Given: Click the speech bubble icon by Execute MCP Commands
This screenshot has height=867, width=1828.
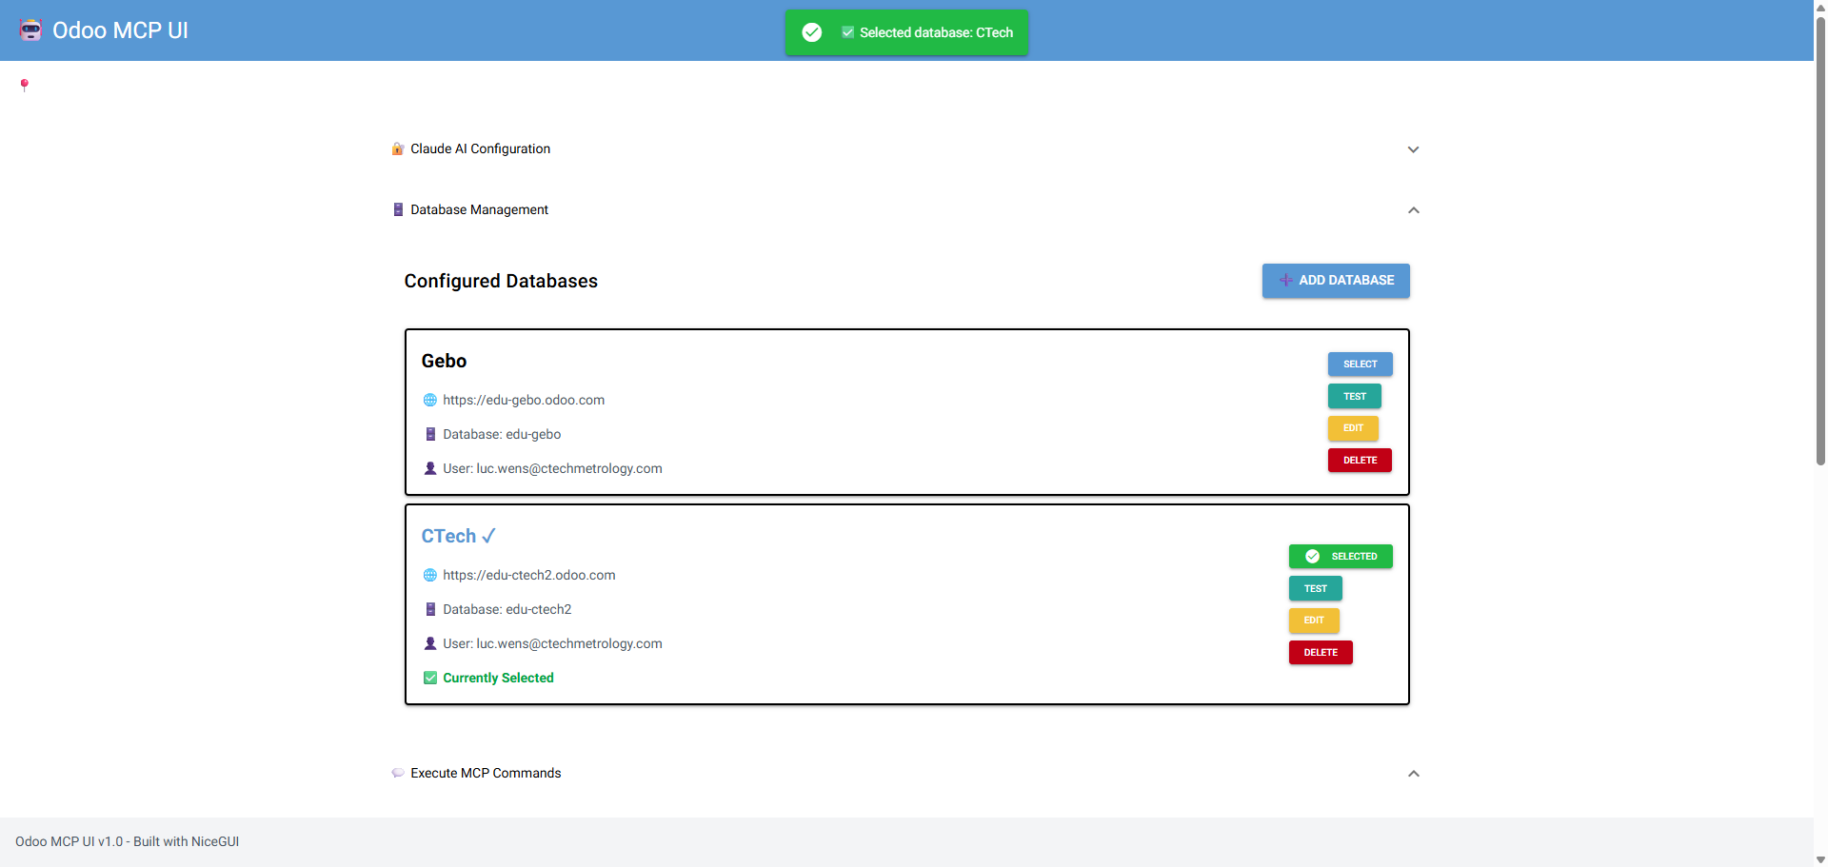Looking at the screenshot, I should (398, 774).
